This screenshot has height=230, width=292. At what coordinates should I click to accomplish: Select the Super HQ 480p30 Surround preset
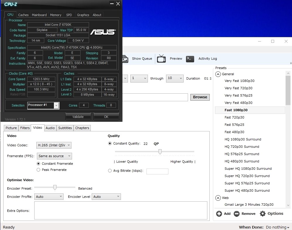[x=247, y=190]
